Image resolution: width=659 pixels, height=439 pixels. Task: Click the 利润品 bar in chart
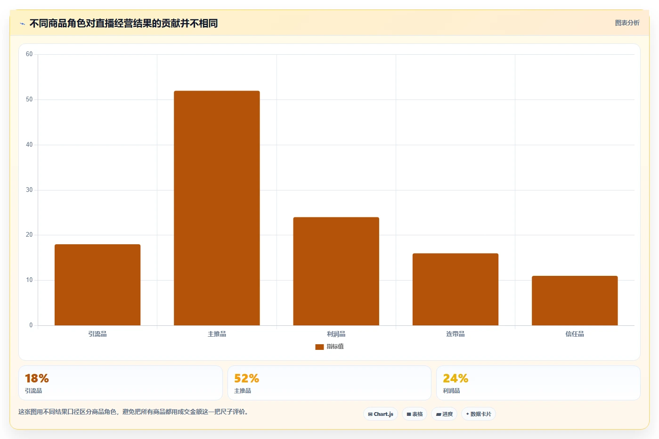coord(336,271)
